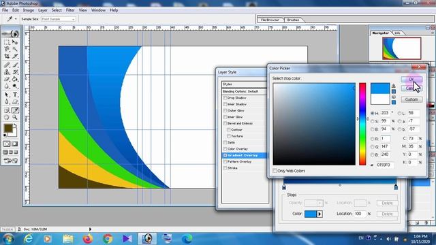Select the Lasso tool
Screen dimensions: 436x245
[7, 49]
